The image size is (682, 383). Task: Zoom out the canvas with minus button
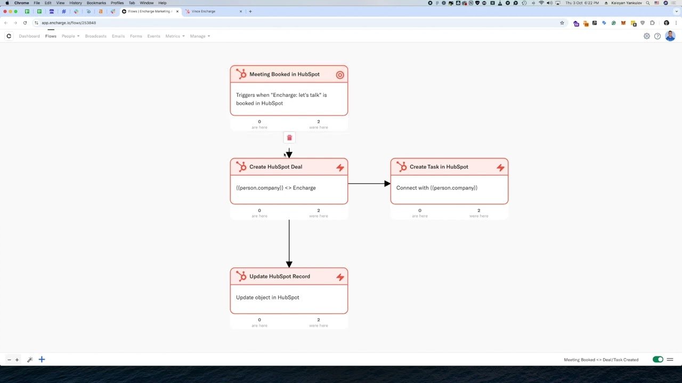[x=9, y=360]
